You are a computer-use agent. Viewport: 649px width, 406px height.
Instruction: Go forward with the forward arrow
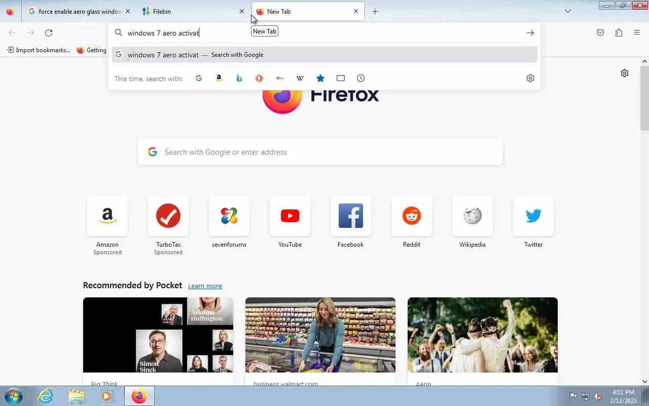(x=30, y=33)
